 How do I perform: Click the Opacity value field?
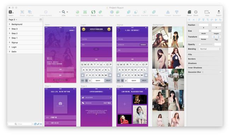[218, 44]
